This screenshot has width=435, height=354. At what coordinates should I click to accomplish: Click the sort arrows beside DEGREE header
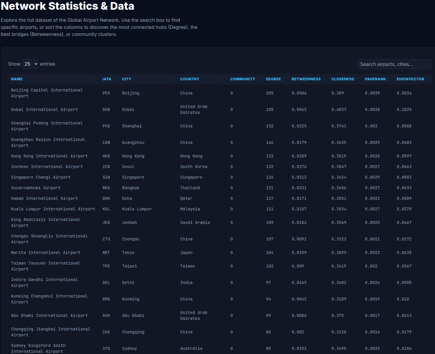(x=284, y=79)
